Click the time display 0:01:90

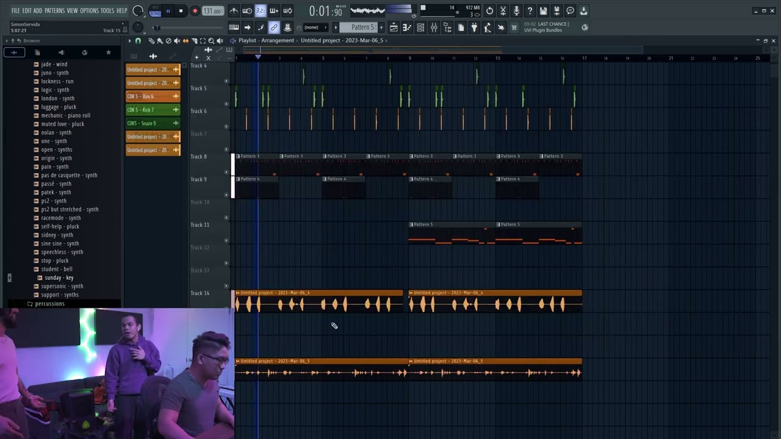click(x=327, y=11)
